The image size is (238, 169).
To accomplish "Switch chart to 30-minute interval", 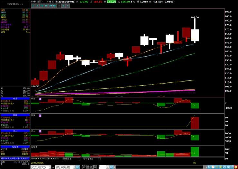I will pos(50,6).
